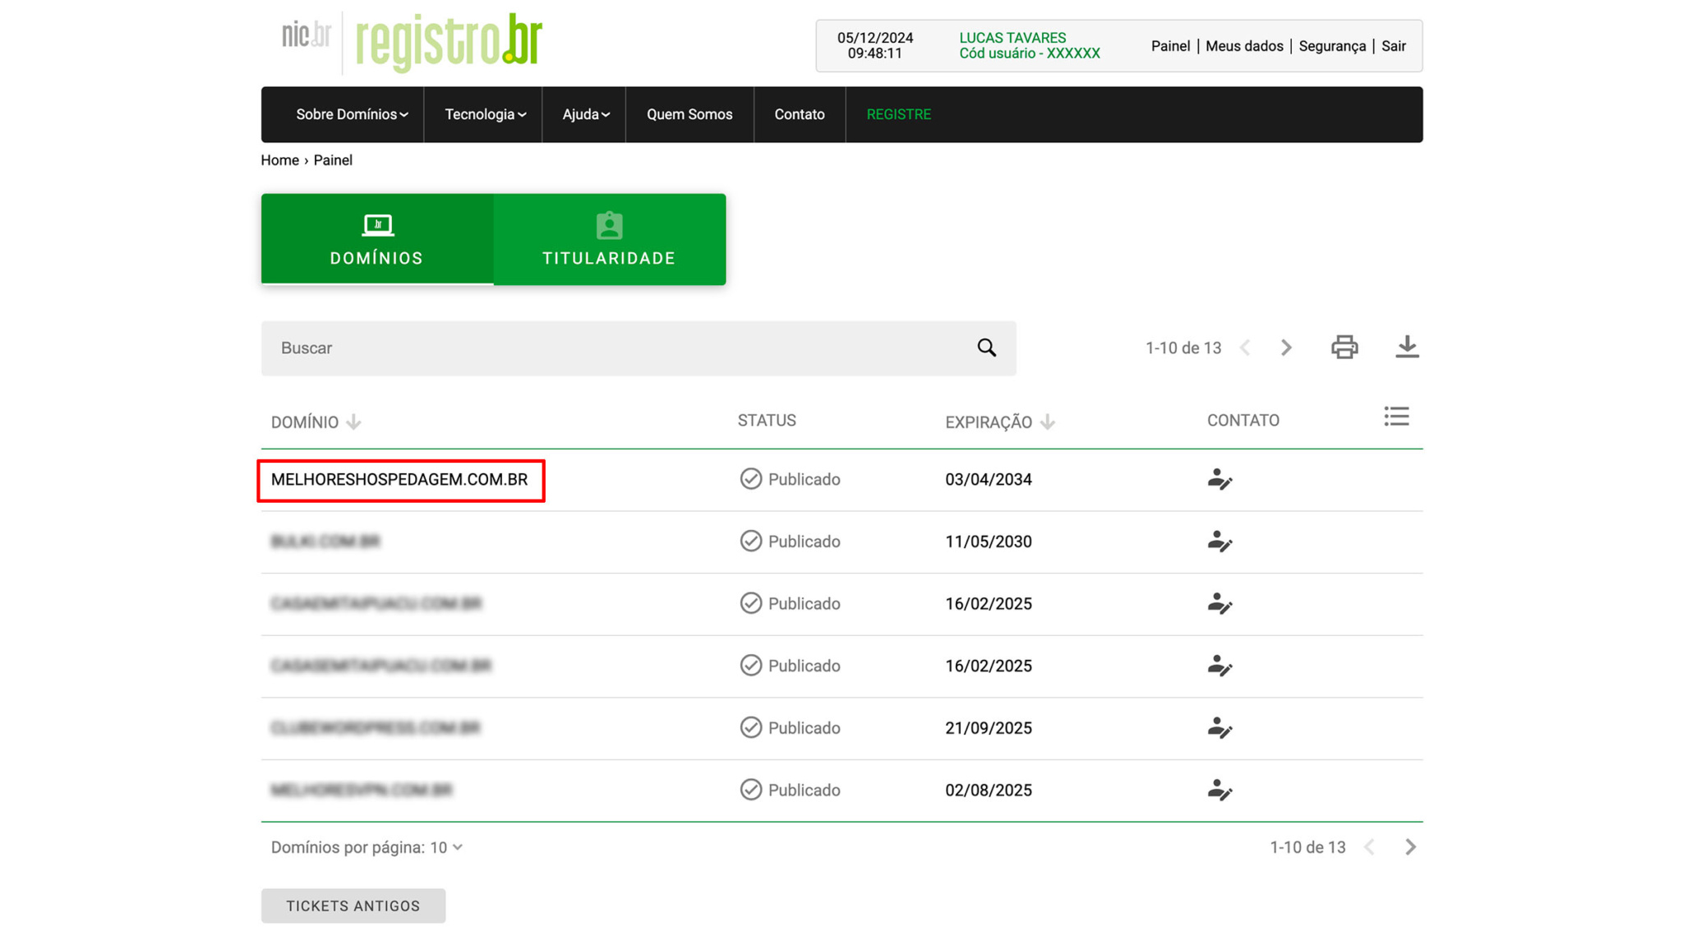Open the Quem Somos page

689,114
